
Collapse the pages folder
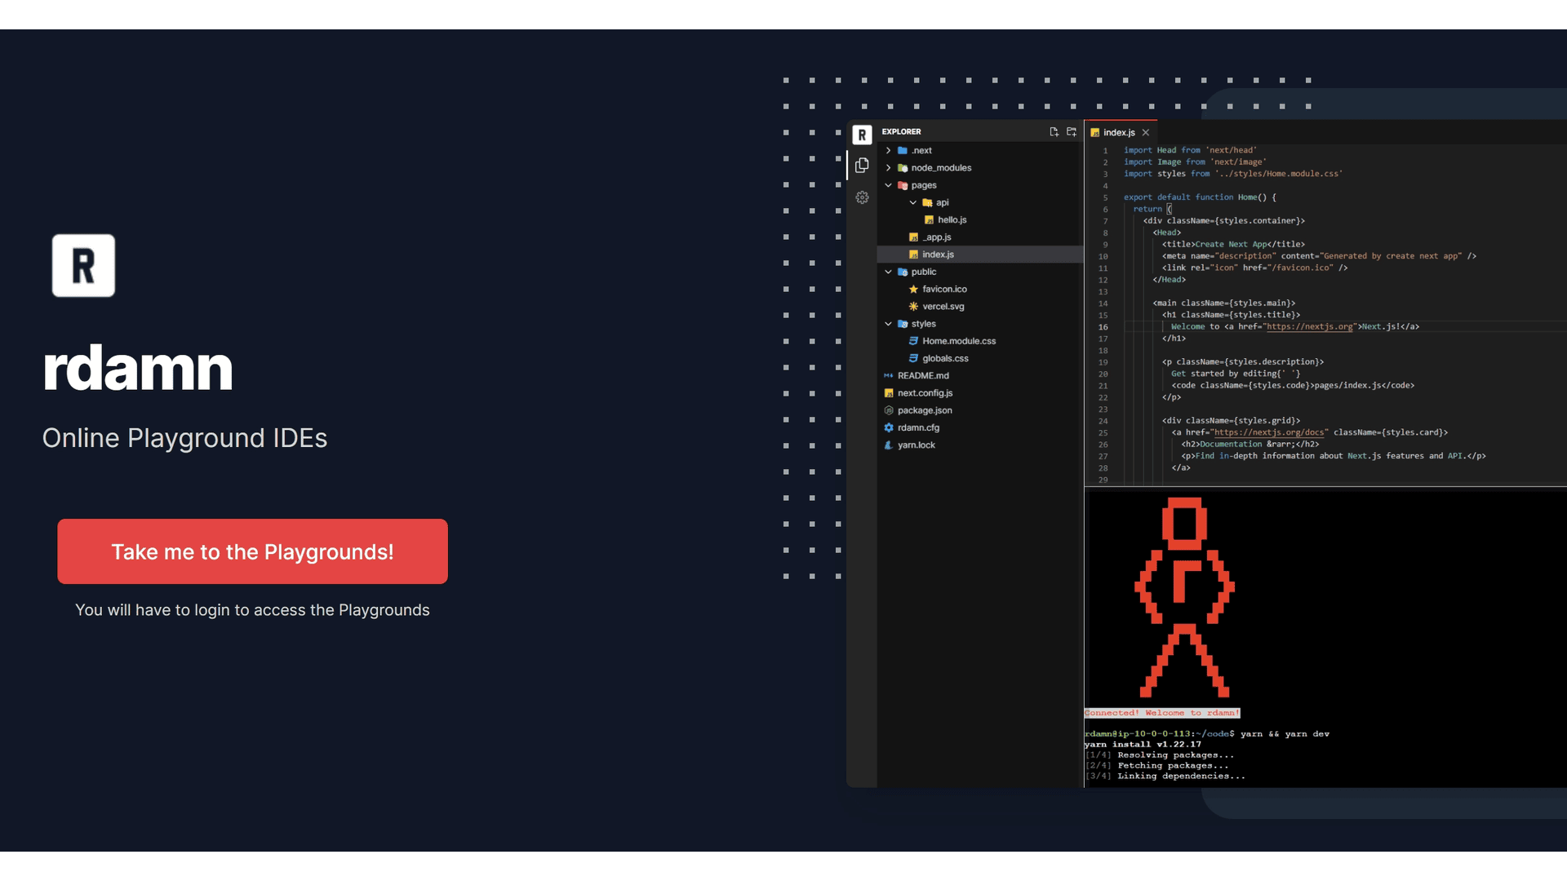coord(889,185)
